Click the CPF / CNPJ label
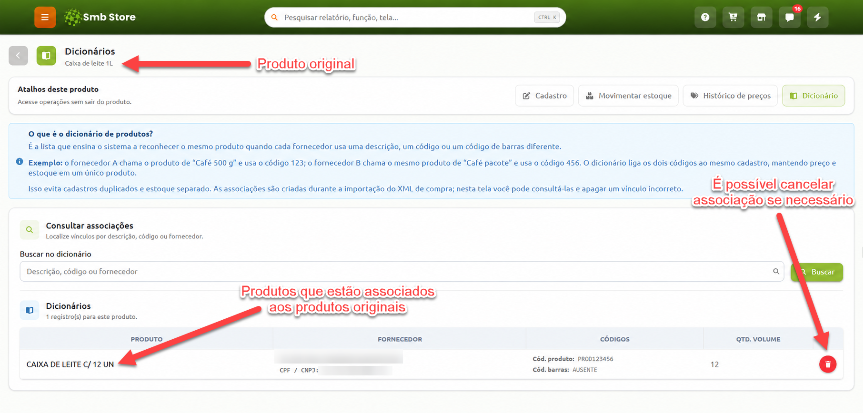 (299, 370)
